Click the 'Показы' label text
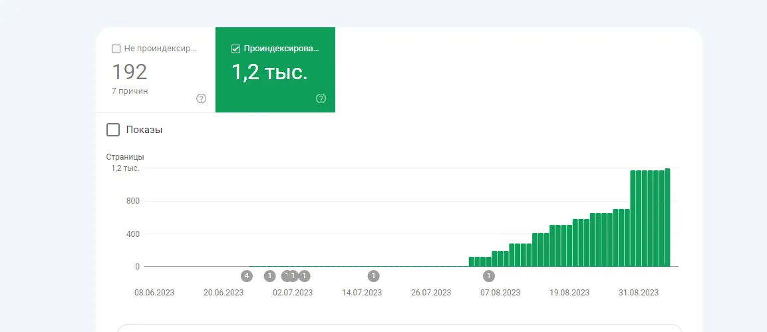Image resolution: width=767 pixels, height=332 pixels. (144, 130)
